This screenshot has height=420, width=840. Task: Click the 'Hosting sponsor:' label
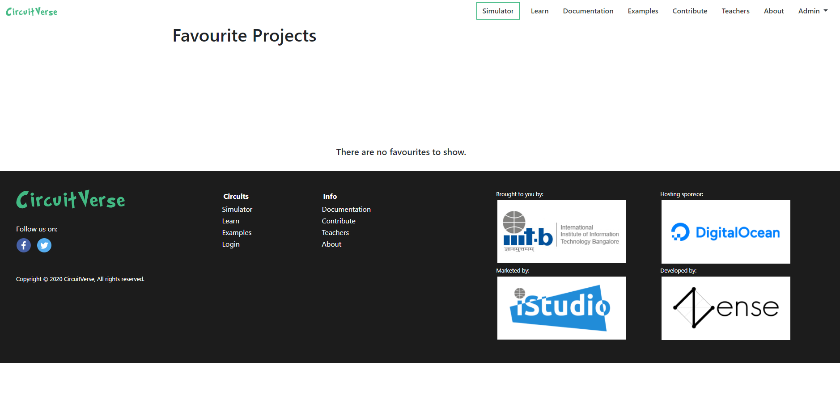[682, 194]
